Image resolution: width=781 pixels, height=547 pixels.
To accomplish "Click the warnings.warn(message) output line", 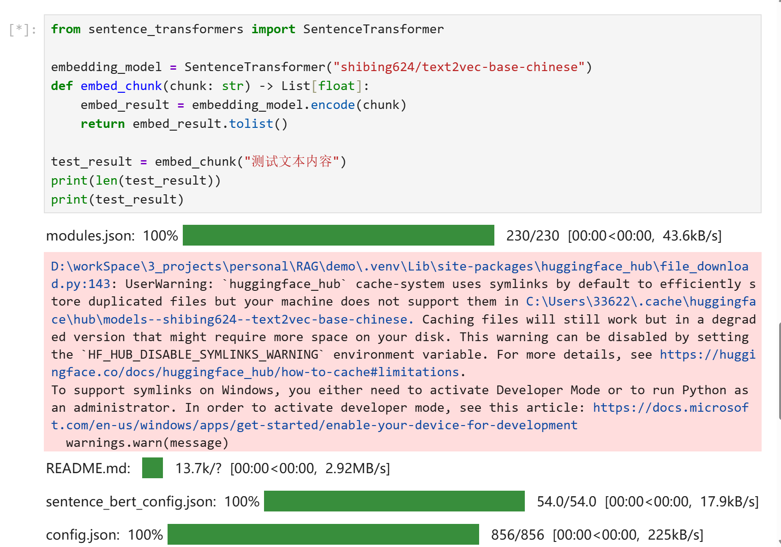I will (147, 443).
